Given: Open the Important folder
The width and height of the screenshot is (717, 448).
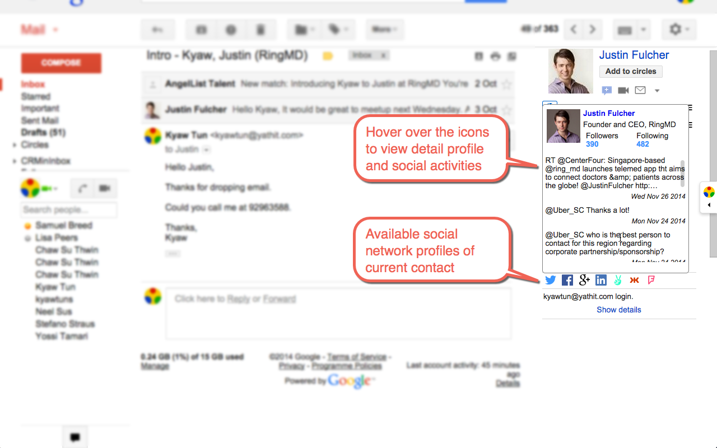Looking at the screenshot, I should point(40,108).
